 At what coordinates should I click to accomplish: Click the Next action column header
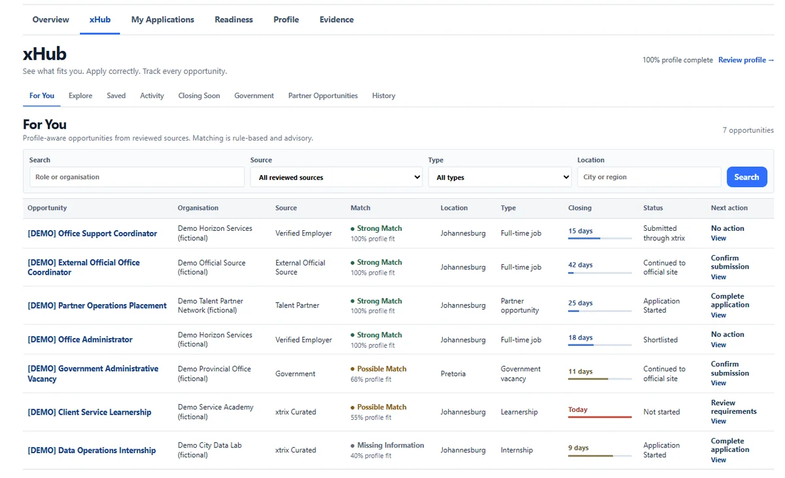[729, 208]
